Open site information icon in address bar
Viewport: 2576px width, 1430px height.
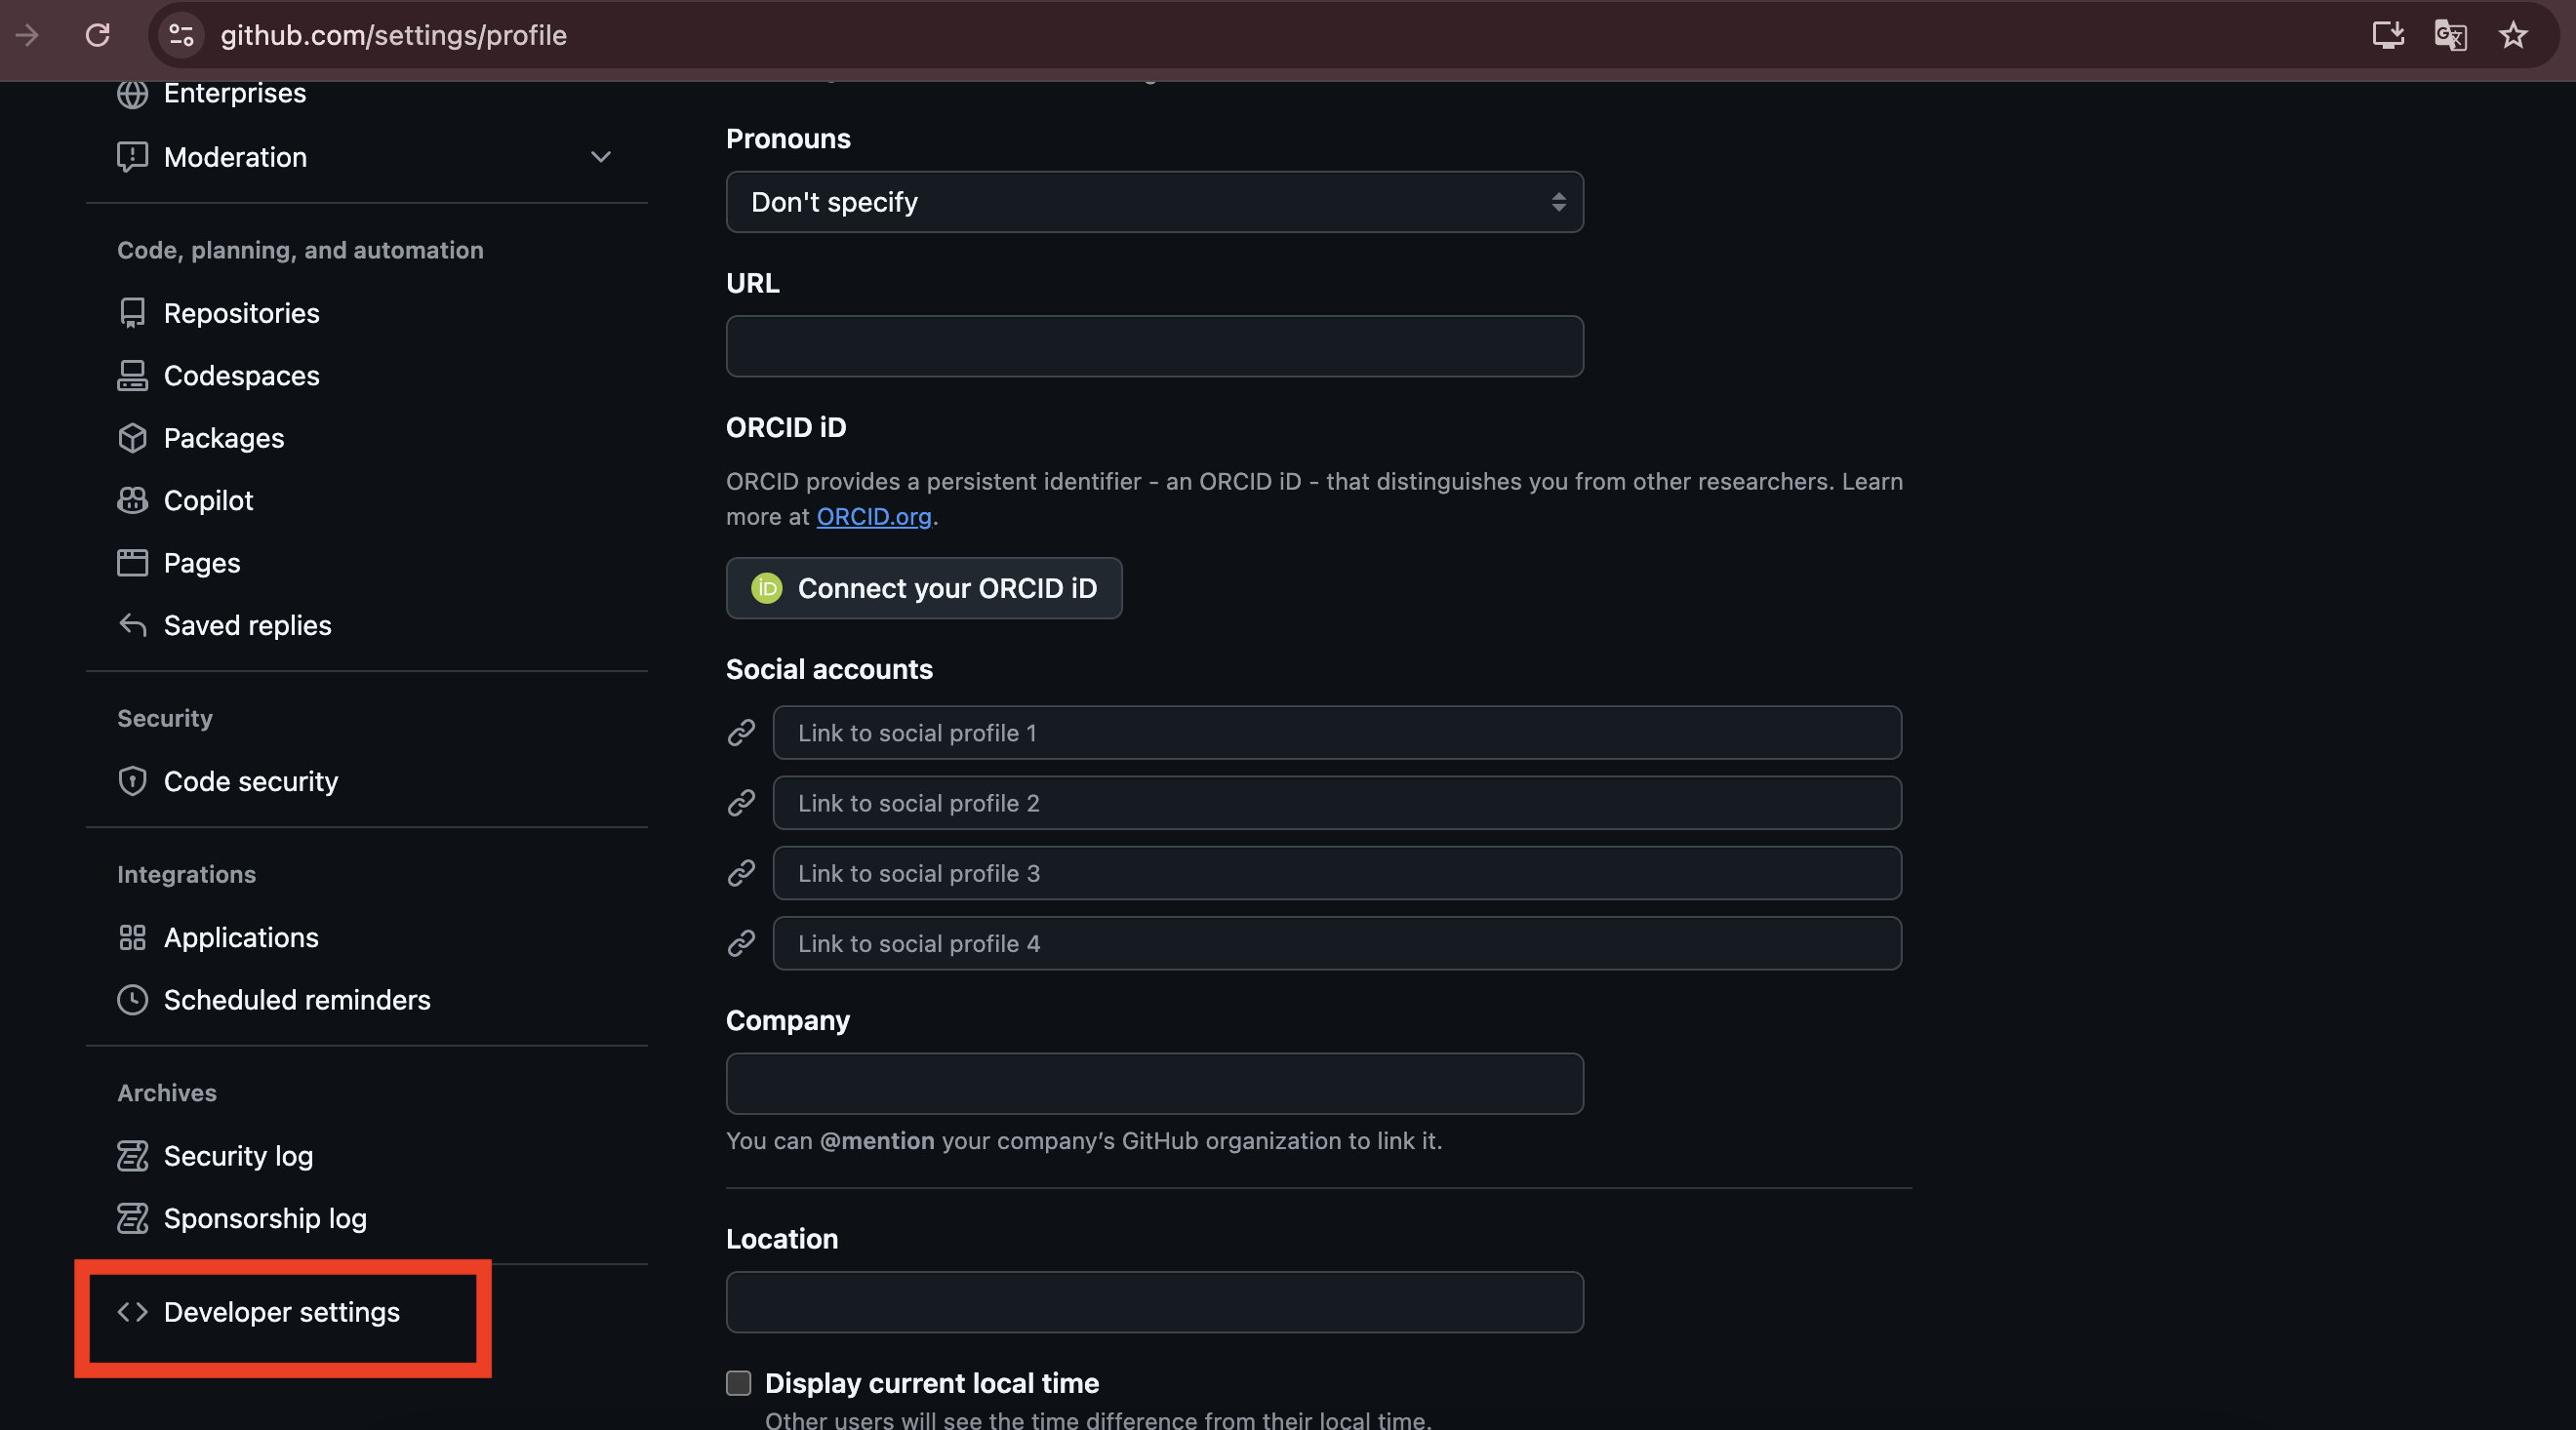pos(181,35)
